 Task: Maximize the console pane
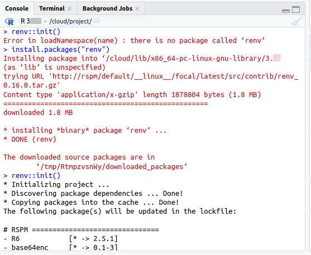coord(296,9)
